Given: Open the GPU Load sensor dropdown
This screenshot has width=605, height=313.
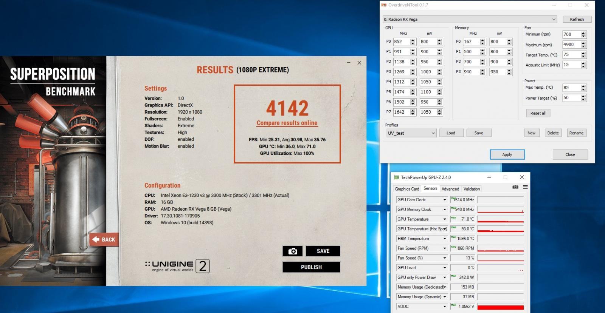Looking at the screenshot, I should click(x=445, y=268).
